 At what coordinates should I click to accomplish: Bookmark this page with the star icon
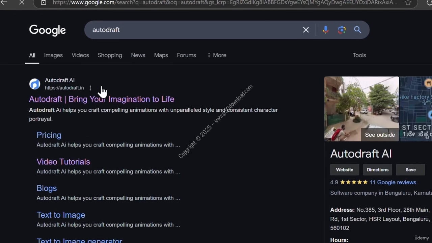coord(408,3)
